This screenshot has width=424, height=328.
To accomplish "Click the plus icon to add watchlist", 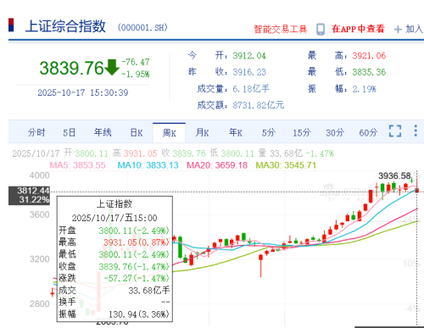I will tap(398, 29).
